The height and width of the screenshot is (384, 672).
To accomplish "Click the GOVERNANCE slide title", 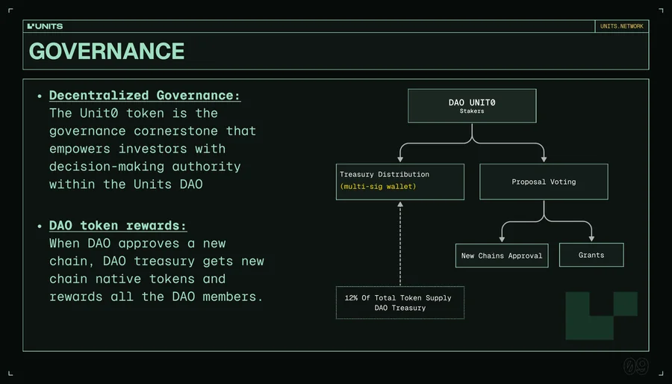I will pos(107,51).
